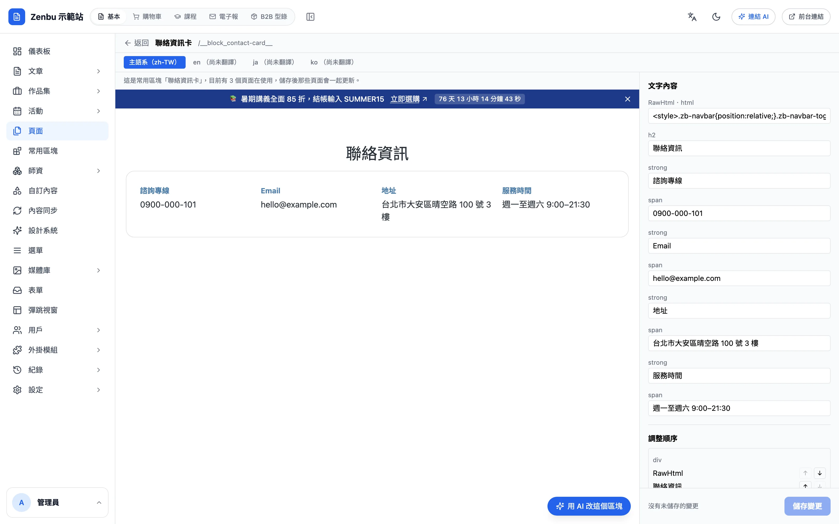Edit the 週一至週六 hours field
Viewport: 839px width, 524px height.
click(739, 408)
